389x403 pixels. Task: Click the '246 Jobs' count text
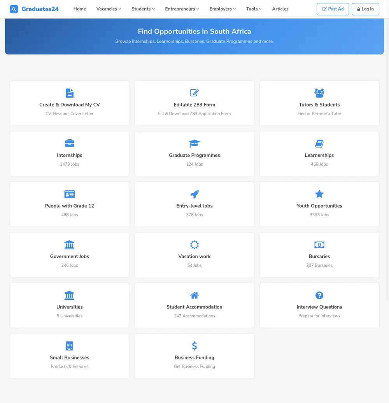point(69,265)
